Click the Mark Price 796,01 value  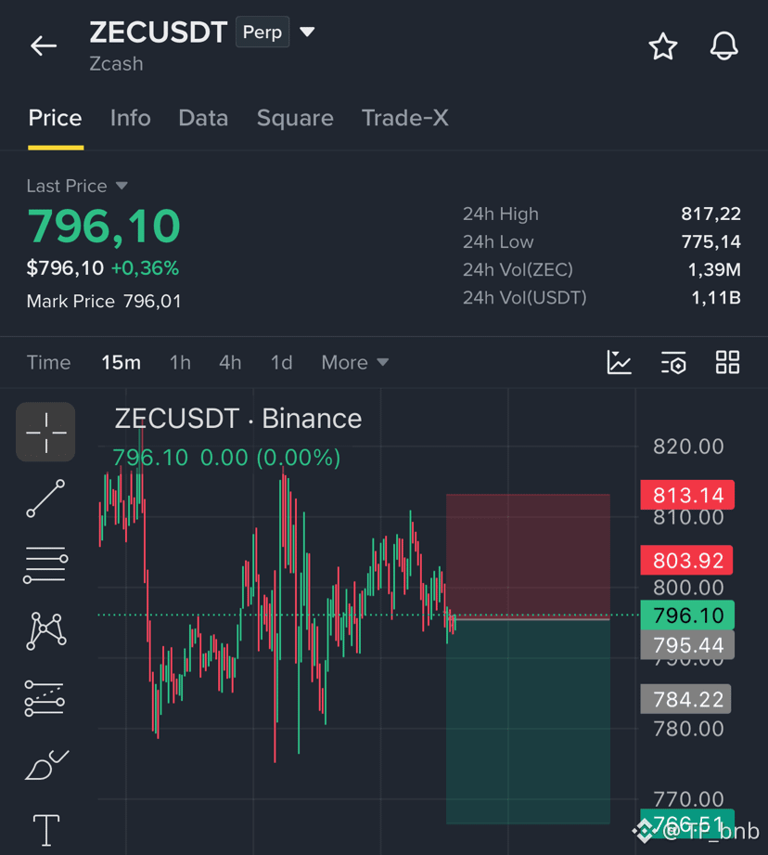click(152, 301)
